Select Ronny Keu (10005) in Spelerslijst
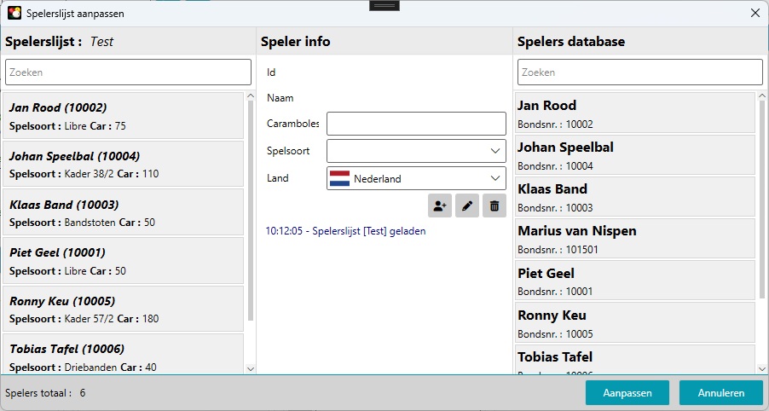The image size is (769, 411). 123,310
